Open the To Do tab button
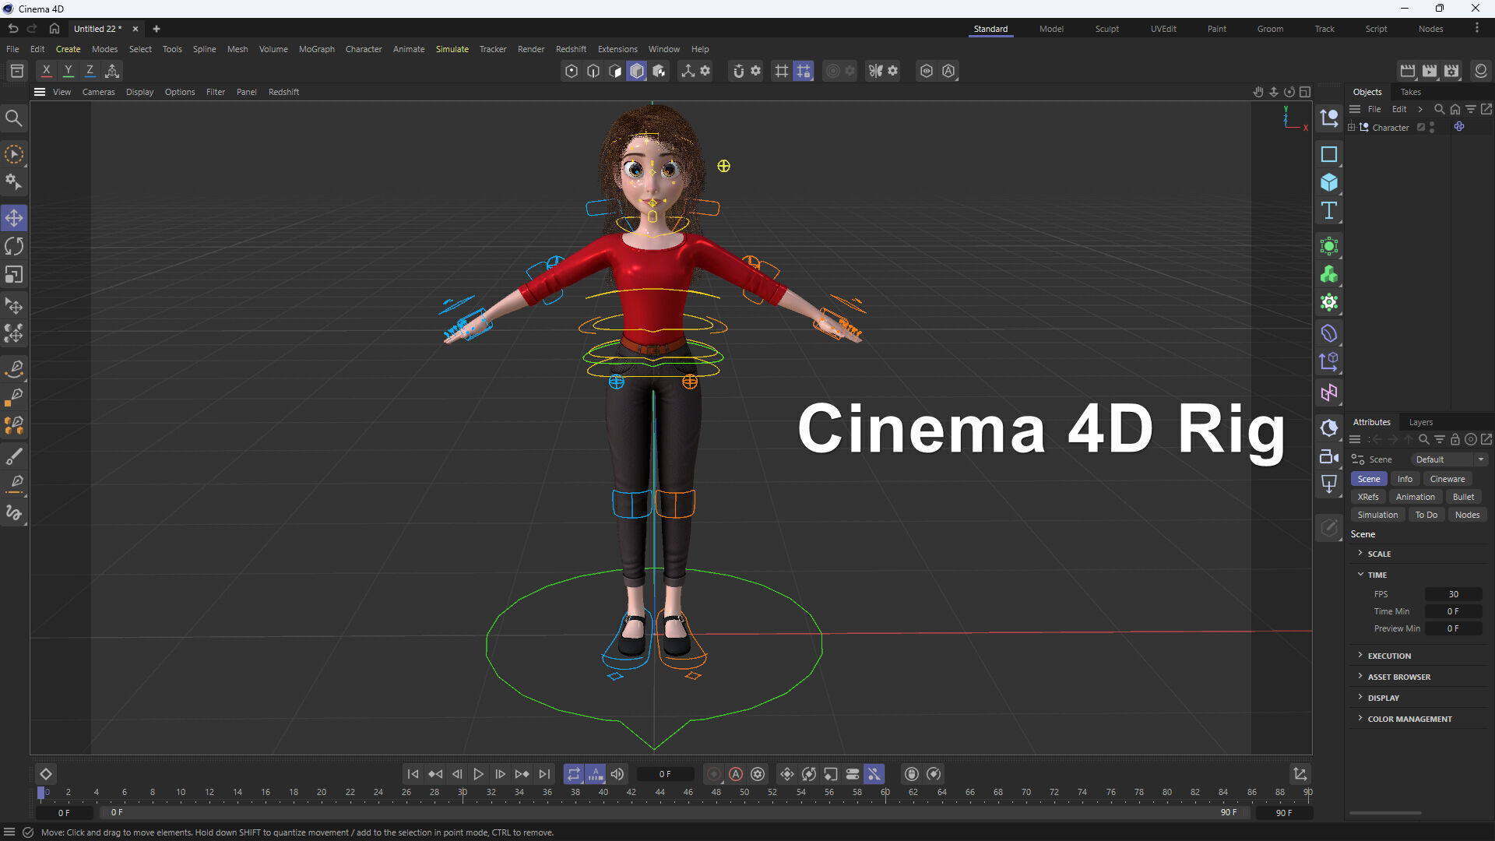Screen dimensions: 1495x841 point(1426,515)
